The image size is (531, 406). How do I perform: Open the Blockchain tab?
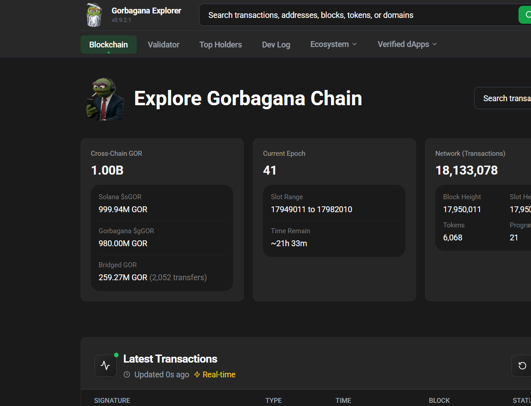tap(108, 45)
